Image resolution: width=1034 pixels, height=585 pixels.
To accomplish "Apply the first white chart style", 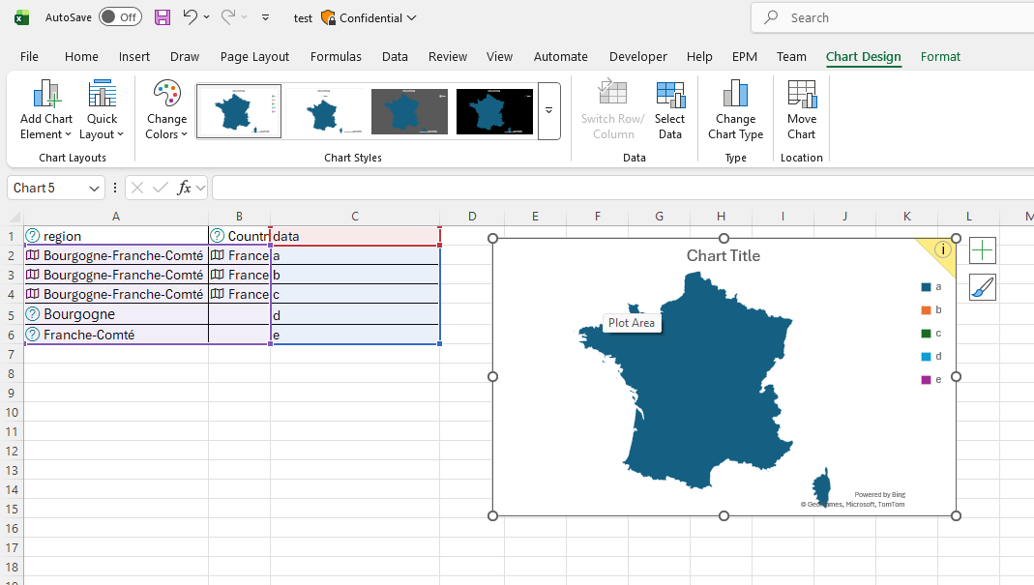I will pyautogui.click(x=239, y=111).
